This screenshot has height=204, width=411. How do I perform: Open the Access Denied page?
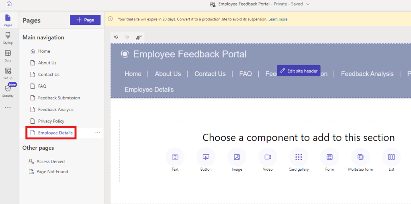point(50,161)
